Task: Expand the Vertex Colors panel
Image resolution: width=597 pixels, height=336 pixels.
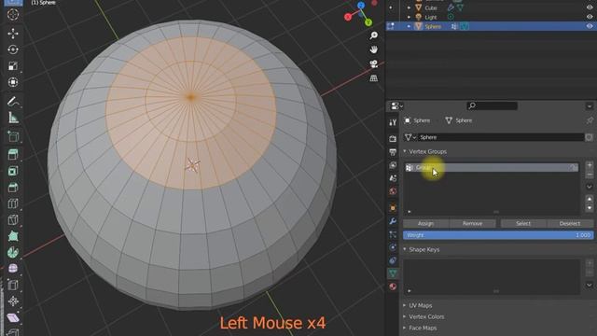Action: (x=405, y=316)
